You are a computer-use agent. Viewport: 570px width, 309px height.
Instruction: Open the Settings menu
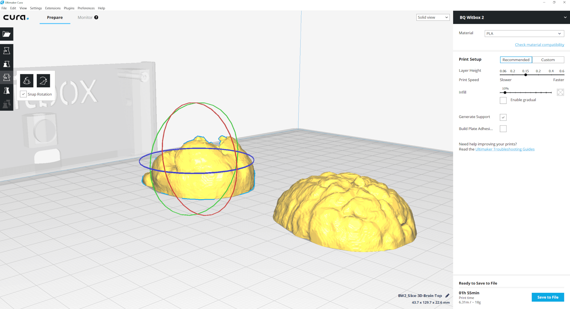point(36,8)
